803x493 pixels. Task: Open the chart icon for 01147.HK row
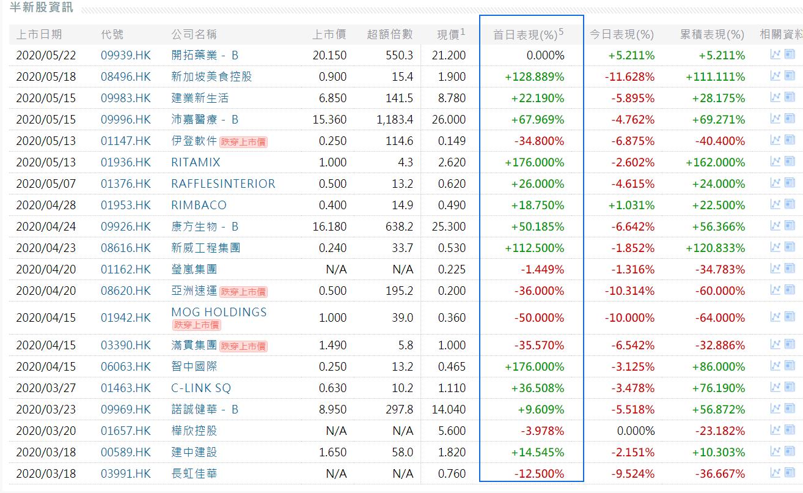point(776,140)
